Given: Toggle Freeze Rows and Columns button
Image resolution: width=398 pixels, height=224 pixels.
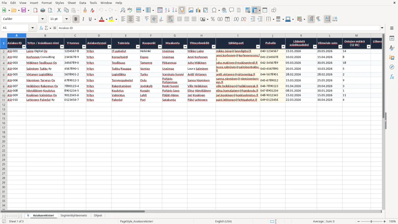Looking at the screenshot, I should point(255,10).
